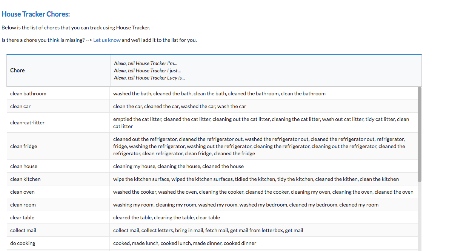Select the 'collect mail' chore cell

58,230
